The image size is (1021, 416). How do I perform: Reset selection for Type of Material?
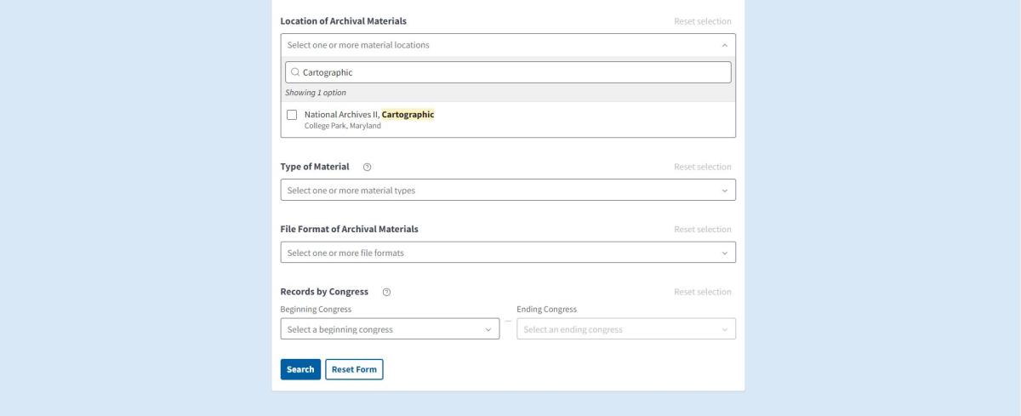pos(702,167)
